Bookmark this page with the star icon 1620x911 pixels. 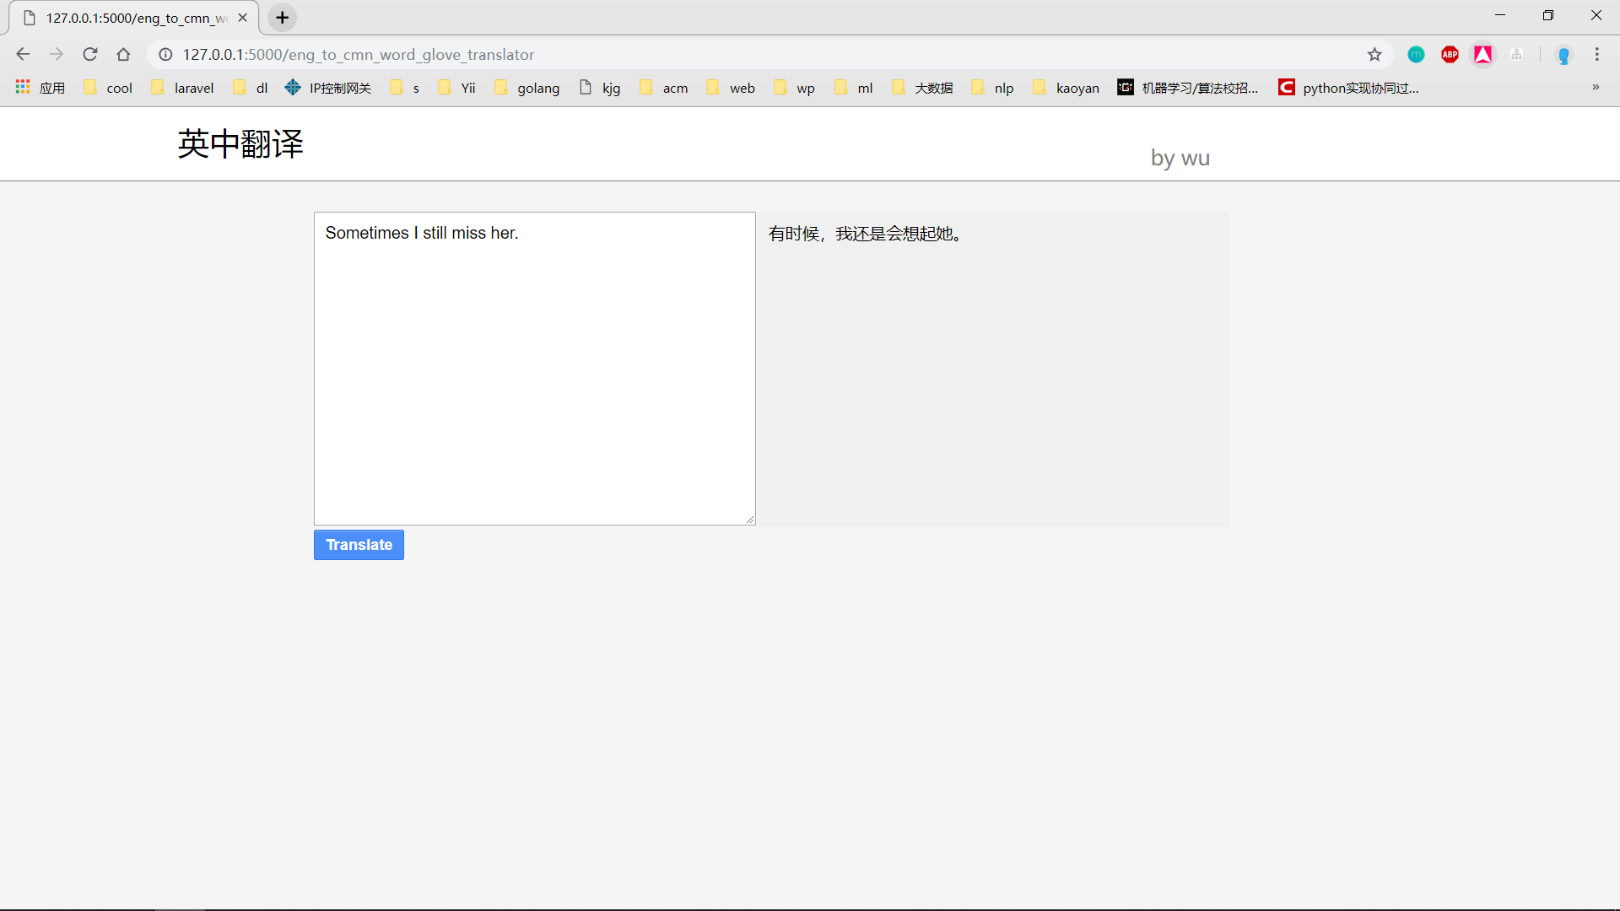point(1374,55)
